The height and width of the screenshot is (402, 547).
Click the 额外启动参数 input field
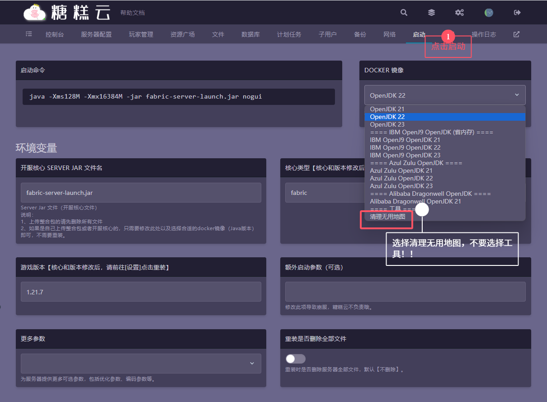(x=405, y=292)
